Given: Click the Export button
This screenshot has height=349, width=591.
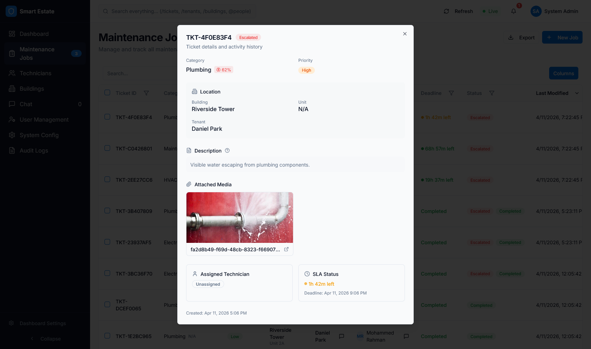Looking at the screenshot, I should coord(521,38).
